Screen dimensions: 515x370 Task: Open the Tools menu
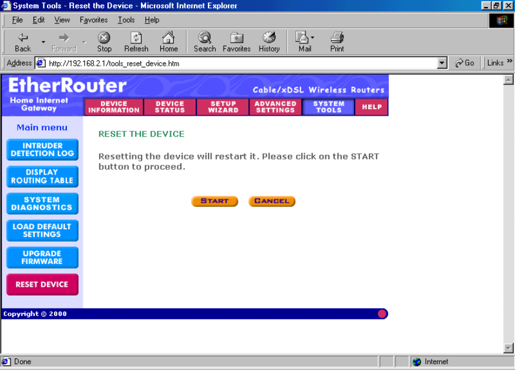pyautogui.click(x=126, y=20)
